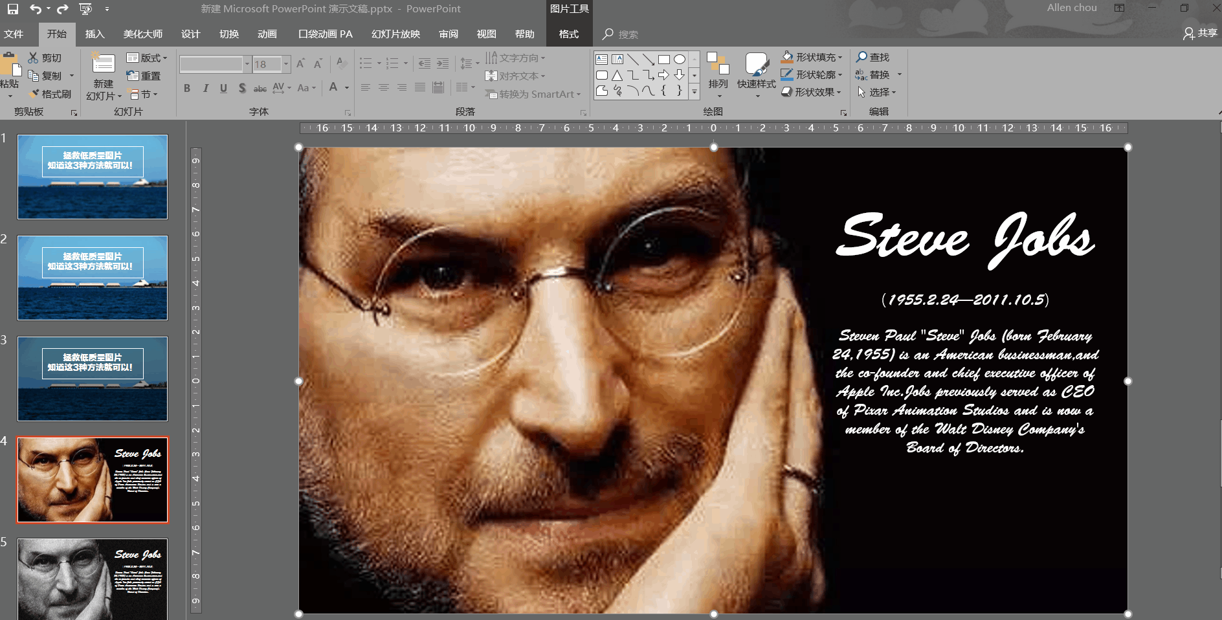Start slideshow from quick access toolbar icon
The width and height of the screenshot is (1222, 620).
point(85,9)
